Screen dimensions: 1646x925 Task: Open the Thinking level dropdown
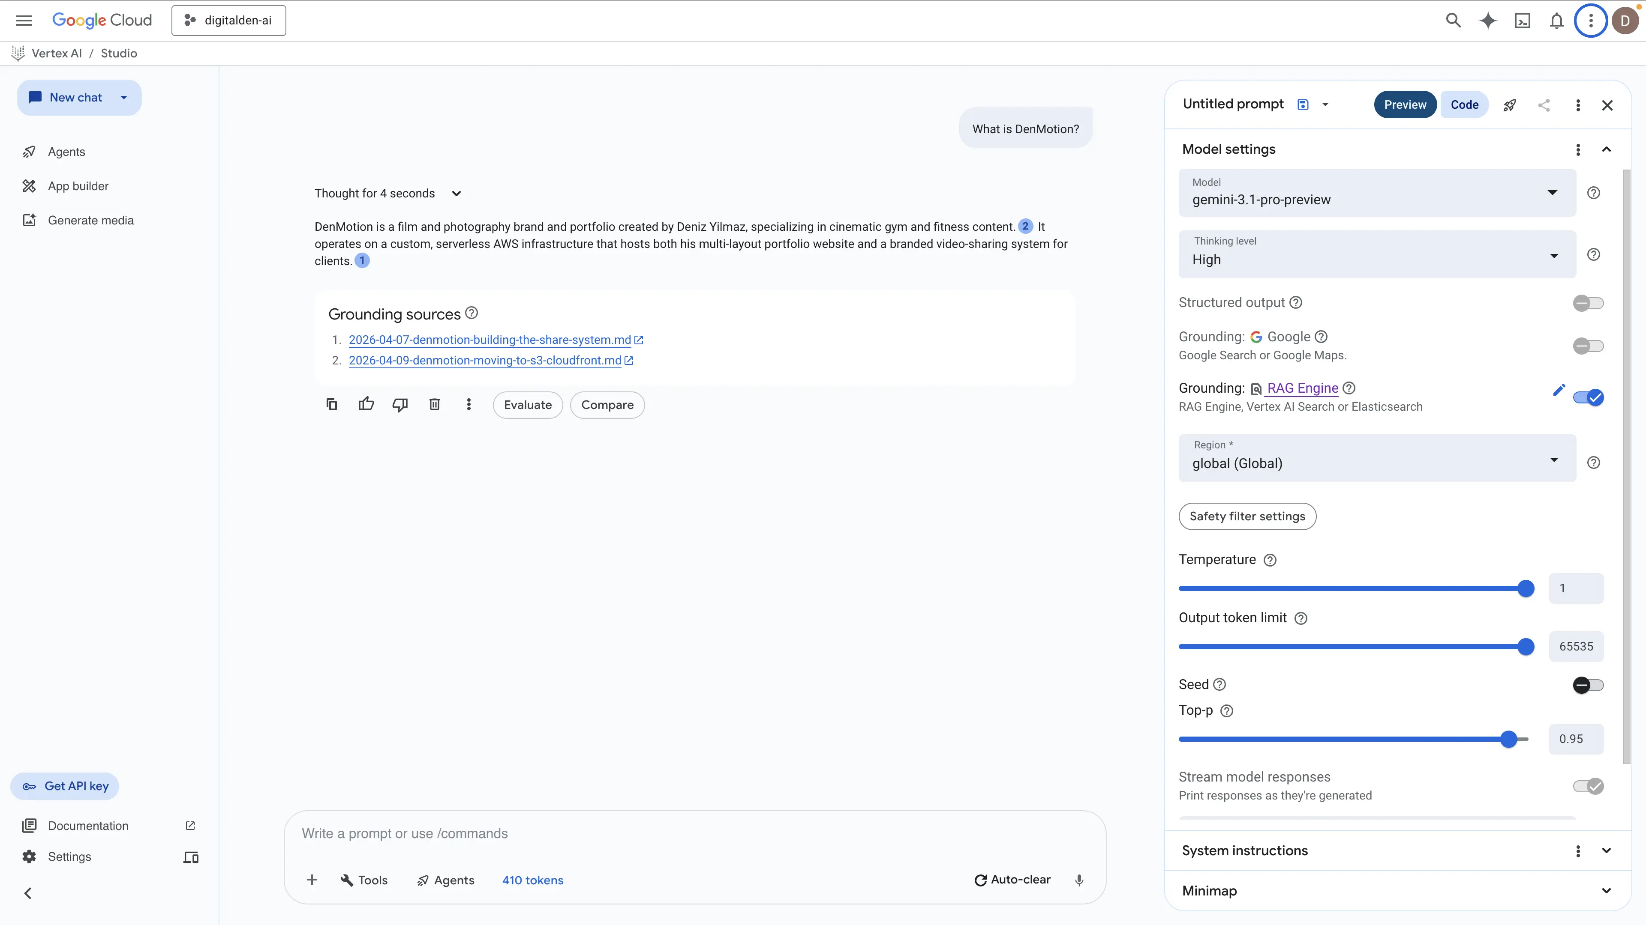point(1377,254)
